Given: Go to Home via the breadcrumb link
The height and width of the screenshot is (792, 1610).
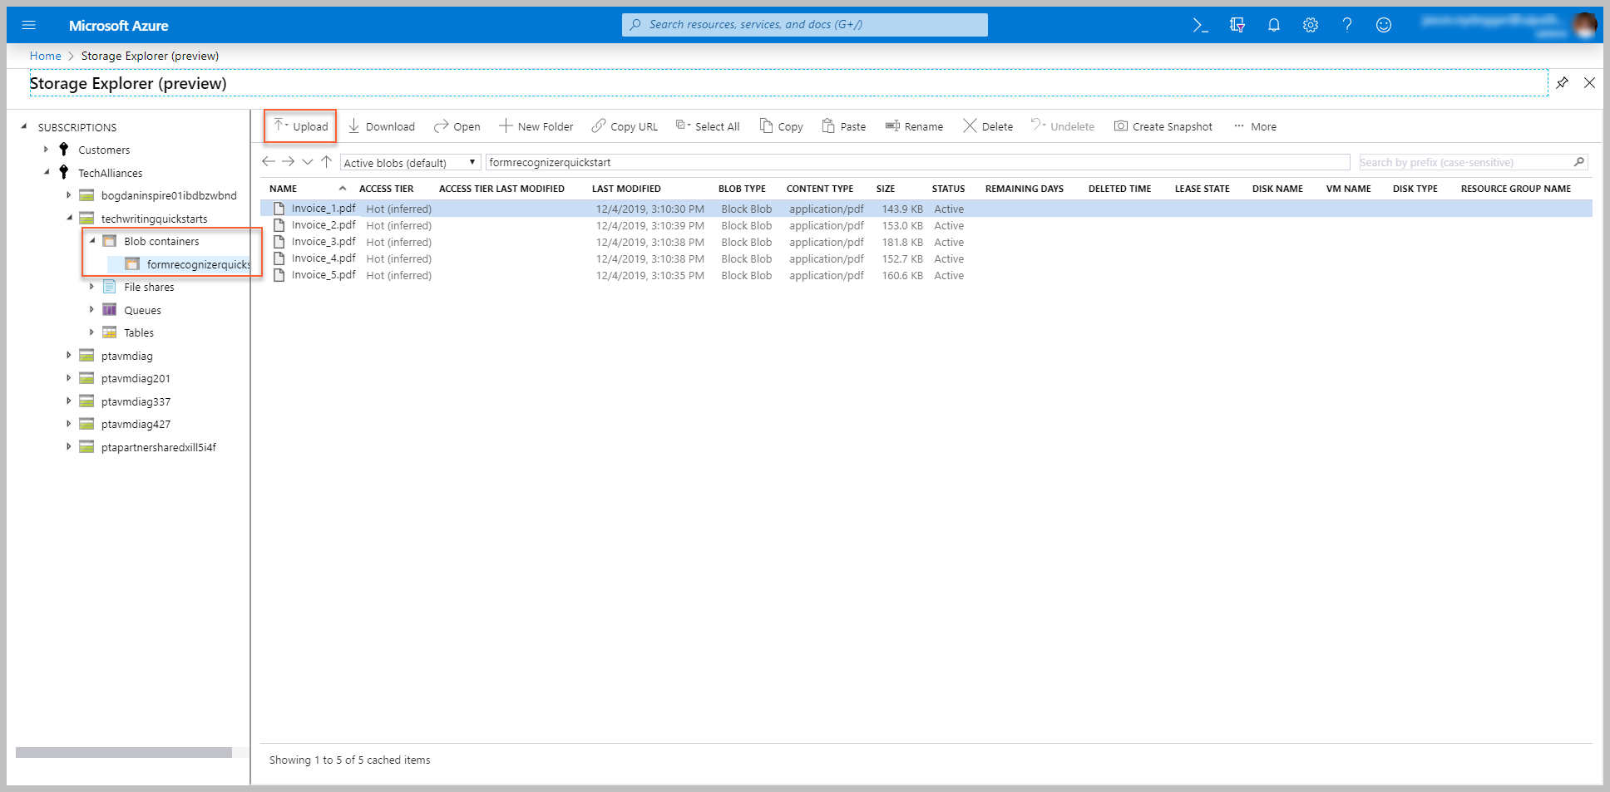Looking at the screenshot, I should (45, 55).
